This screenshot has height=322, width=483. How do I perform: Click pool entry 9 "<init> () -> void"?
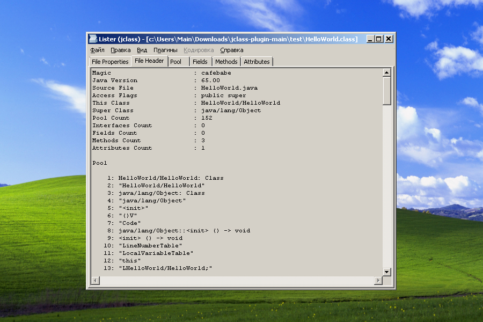coord(150,238)
